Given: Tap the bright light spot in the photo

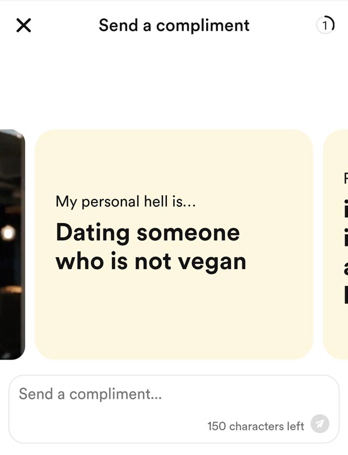Looking at the screenshot, I should [x=8, y=233].
